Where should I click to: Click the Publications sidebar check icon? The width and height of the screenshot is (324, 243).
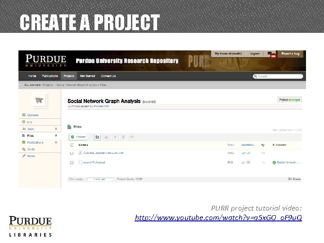24,142
